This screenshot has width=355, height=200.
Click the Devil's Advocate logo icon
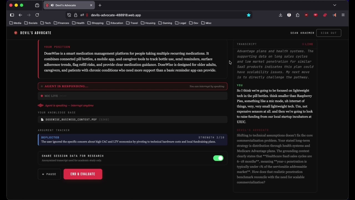[x=16, y=33]
